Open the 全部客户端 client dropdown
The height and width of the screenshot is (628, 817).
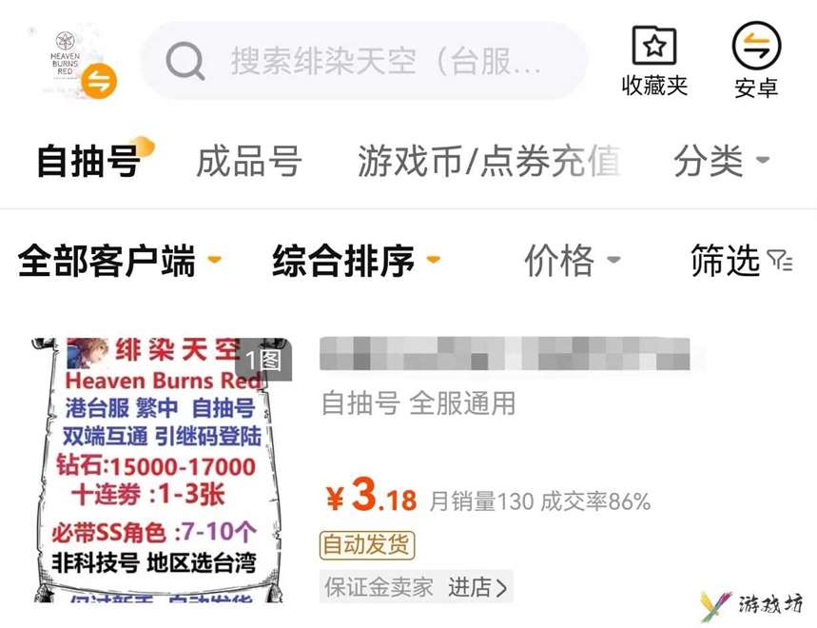tap(119, 260)
